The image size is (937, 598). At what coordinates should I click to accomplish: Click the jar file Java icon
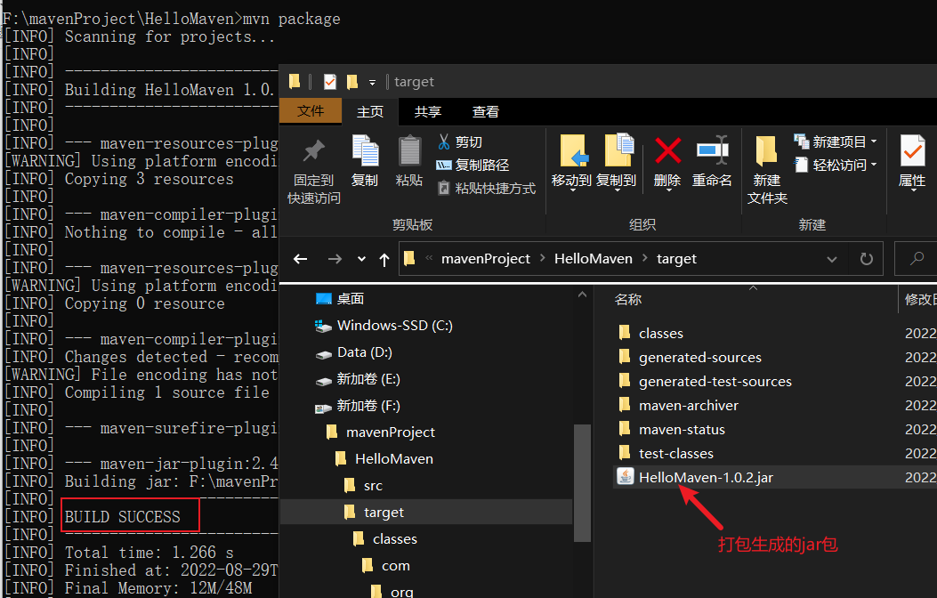point(625,477)
